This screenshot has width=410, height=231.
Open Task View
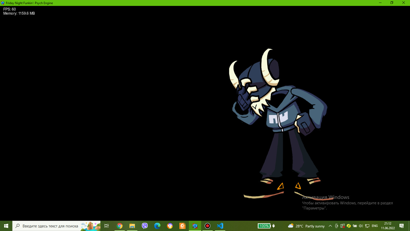coord(106,226)
